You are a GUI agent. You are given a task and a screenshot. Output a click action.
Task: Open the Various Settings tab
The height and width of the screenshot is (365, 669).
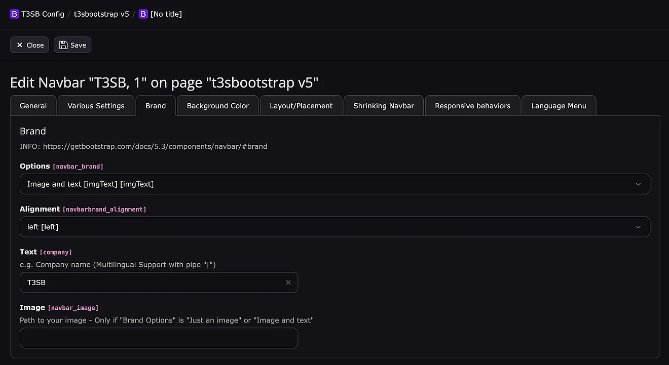coord(96,106)
